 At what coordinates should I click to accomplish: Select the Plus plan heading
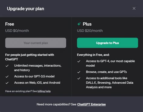(x=87, y=24)
